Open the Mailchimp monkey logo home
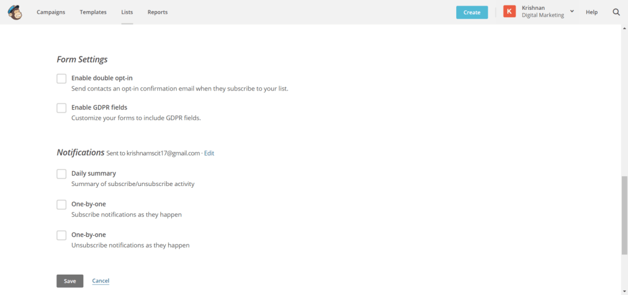This screenshot has height=295, width=628. (x=15, y=12)
